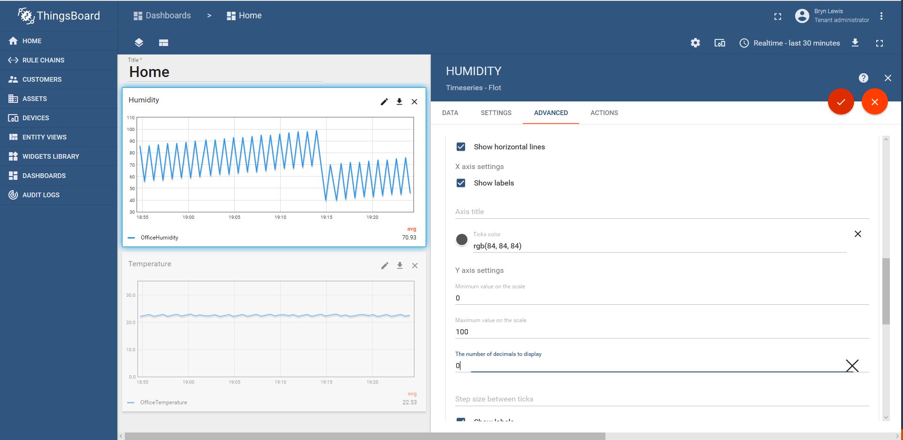Switch to the Actions tab
903x440 pixels.
click(604, 113)
